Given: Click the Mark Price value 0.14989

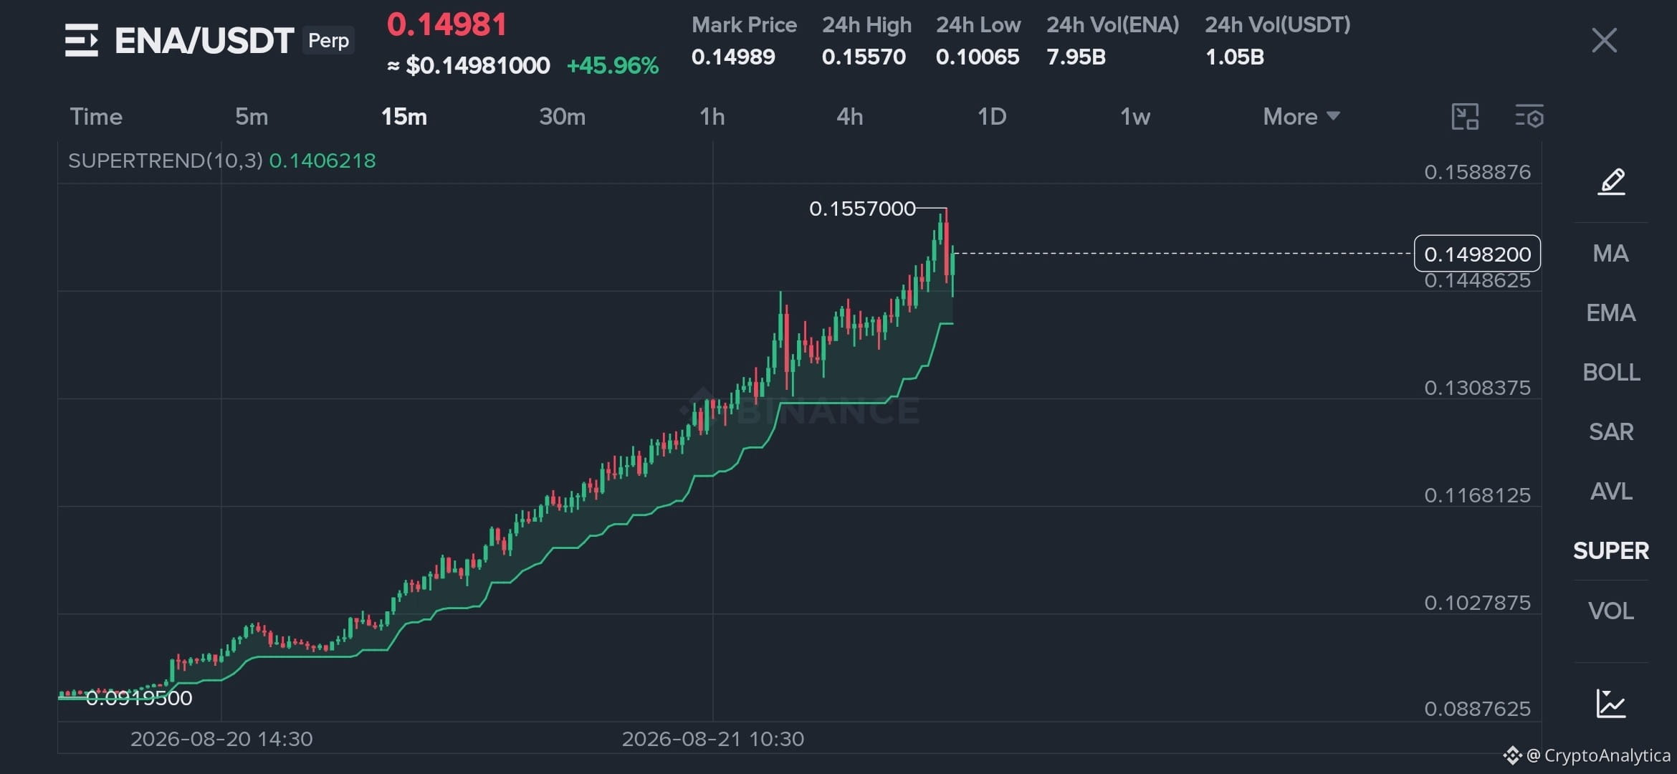Looking at the screenshot, I should (733, 57).
